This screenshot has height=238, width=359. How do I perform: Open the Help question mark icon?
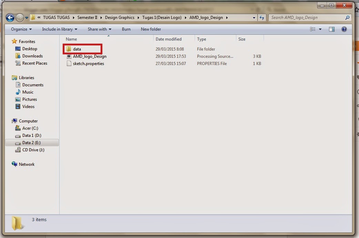click(x=344, y=29)
